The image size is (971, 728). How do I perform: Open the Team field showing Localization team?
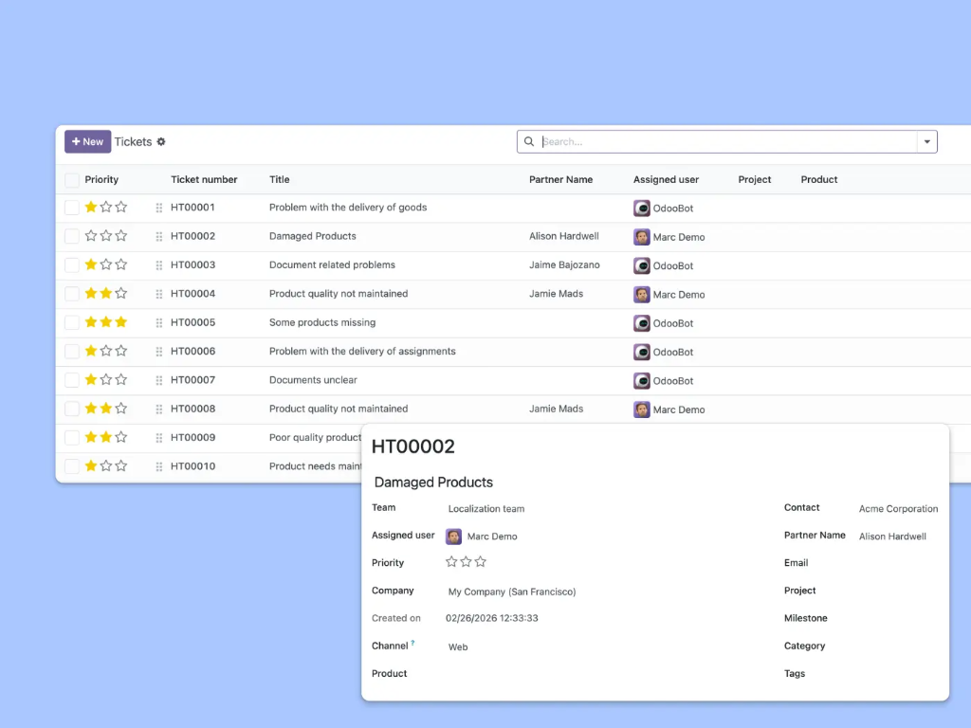485,509
